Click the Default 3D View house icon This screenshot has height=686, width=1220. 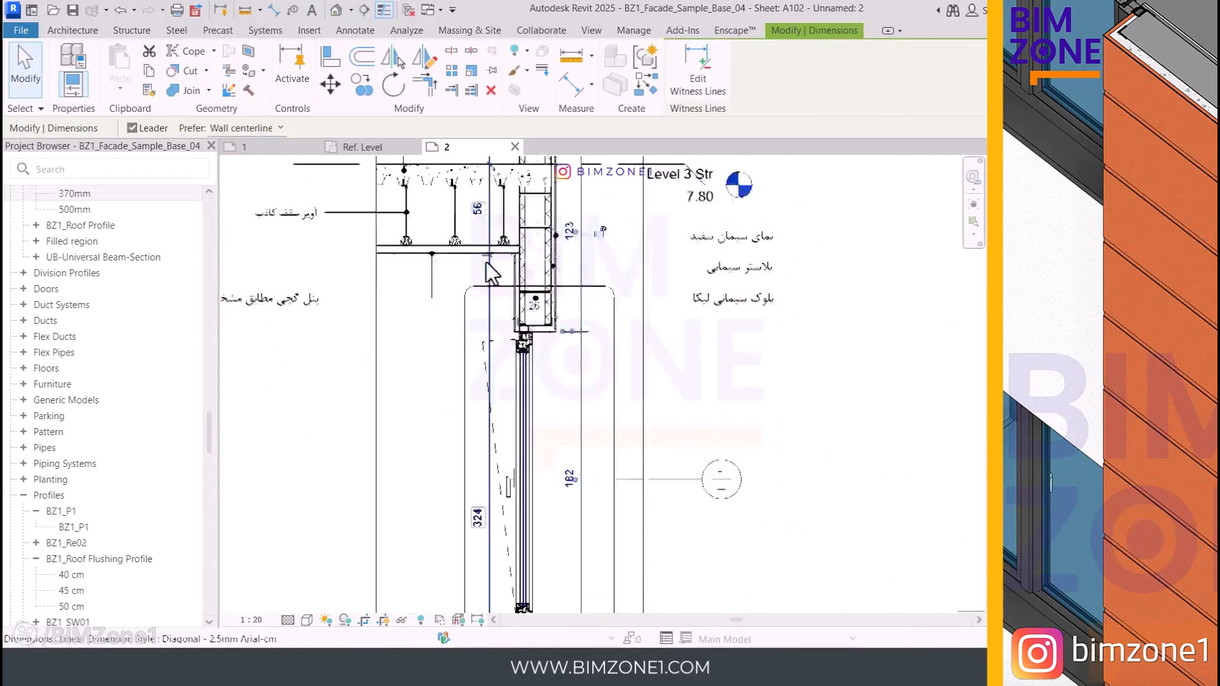coord(336,10)
